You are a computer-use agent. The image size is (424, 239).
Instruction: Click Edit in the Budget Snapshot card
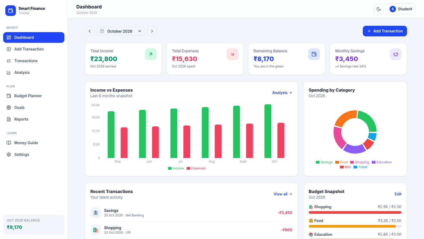tap(398, 194)
